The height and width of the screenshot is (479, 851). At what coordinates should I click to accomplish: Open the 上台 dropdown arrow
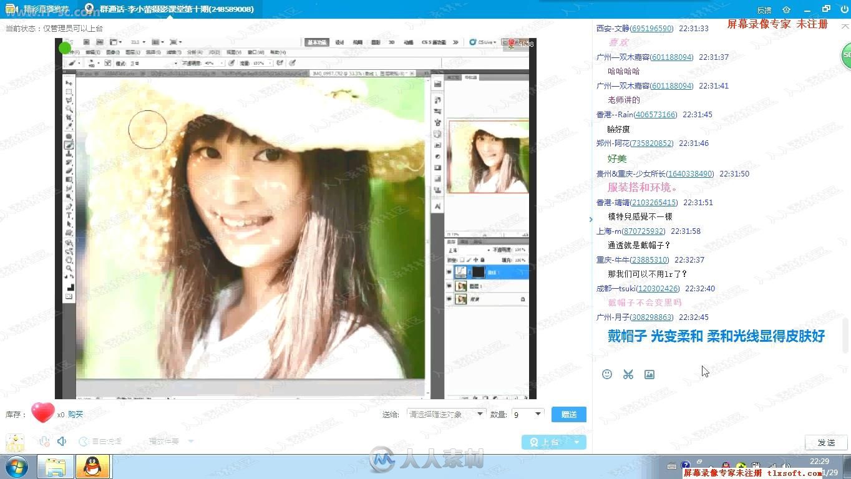coord(576,442)
